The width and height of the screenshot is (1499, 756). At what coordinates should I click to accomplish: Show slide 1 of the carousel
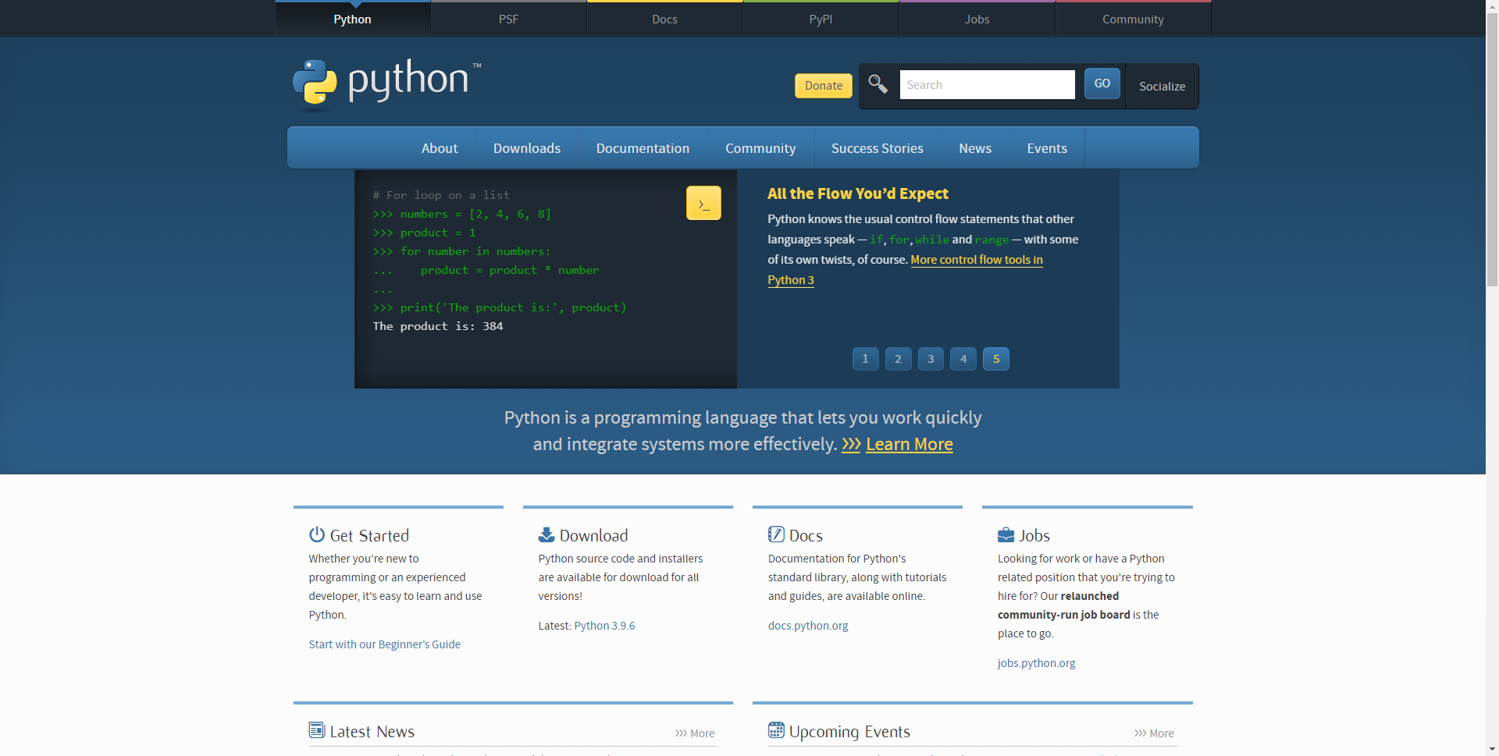(x=865, y=359)
